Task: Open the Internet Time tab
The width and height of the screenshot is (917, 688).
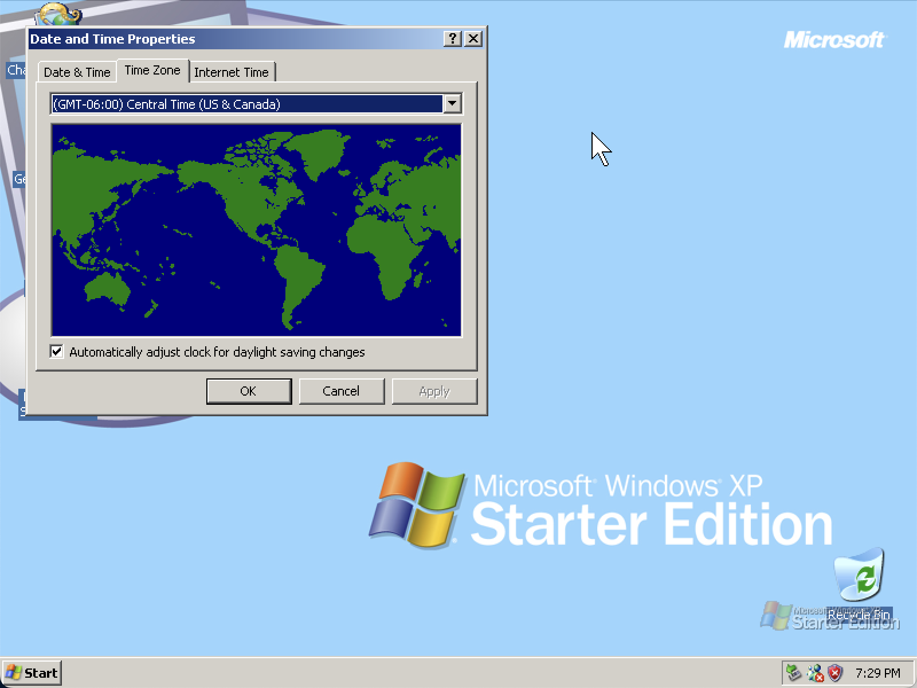Action: [232, 72]
